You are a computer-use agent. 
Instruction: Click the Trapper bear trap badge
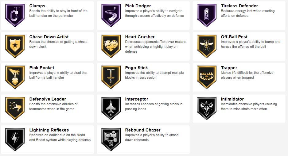207,77
